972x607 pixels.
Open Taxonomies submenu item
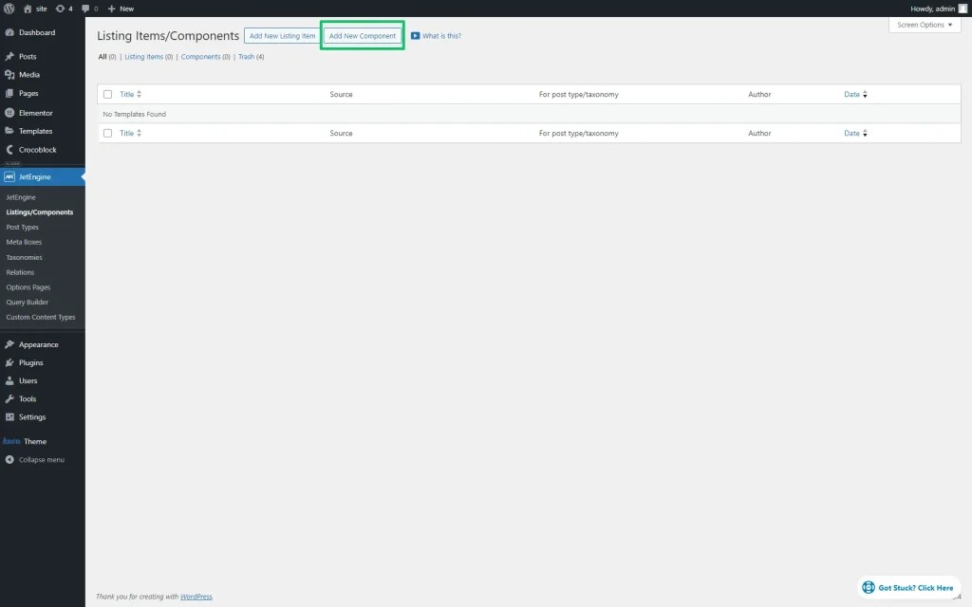[x=24, y=257]
